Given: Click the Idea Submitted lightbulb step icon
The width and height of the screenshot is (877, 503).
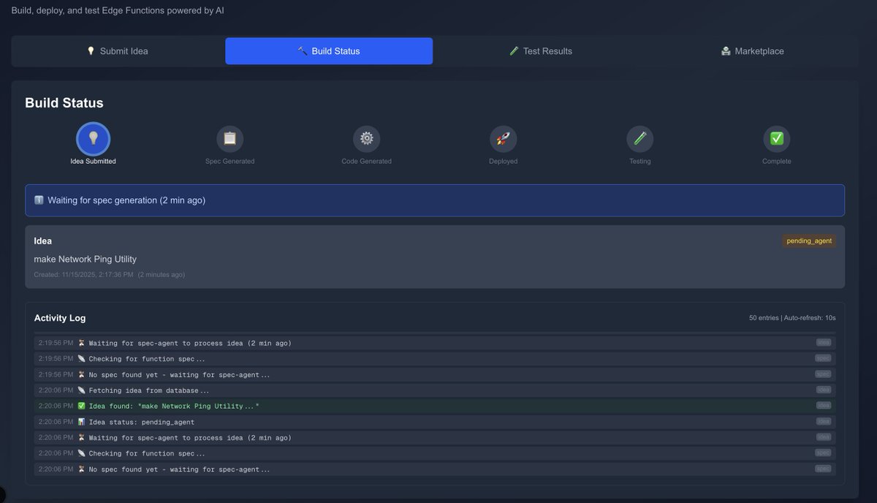Looking at the screenshot, I should point(93,139).
